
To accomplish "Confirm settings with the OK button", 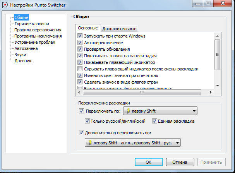I will (x=149, y=162).
